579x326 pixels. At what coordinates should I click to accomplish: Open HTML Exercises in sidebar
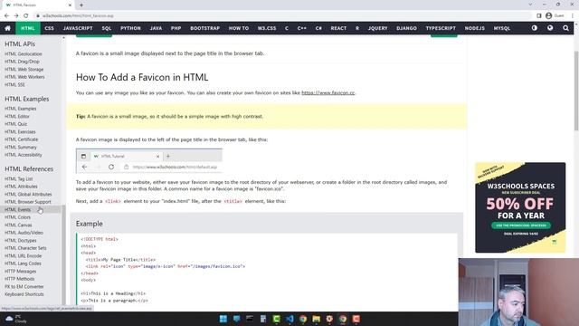20,131
